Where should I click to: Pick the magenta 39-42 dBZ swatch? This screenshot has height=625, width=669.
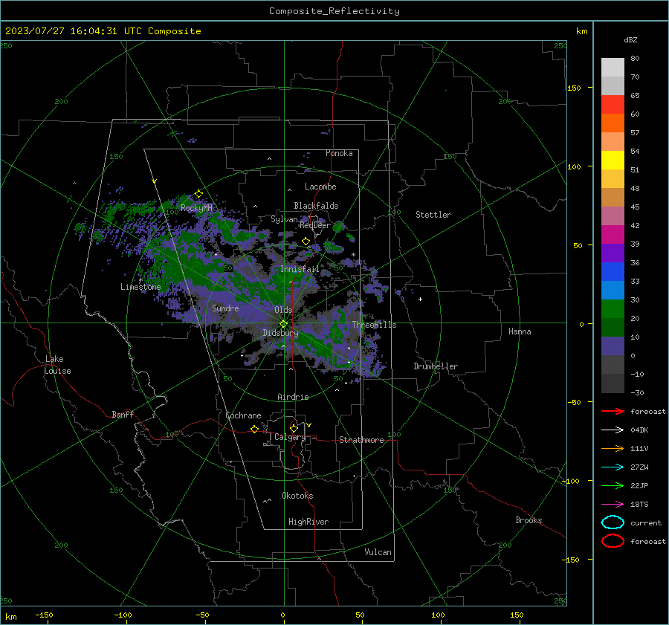point(613,235)
